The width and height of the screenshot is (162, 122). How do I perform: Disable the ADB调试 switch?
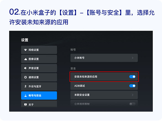pos(132,86)
